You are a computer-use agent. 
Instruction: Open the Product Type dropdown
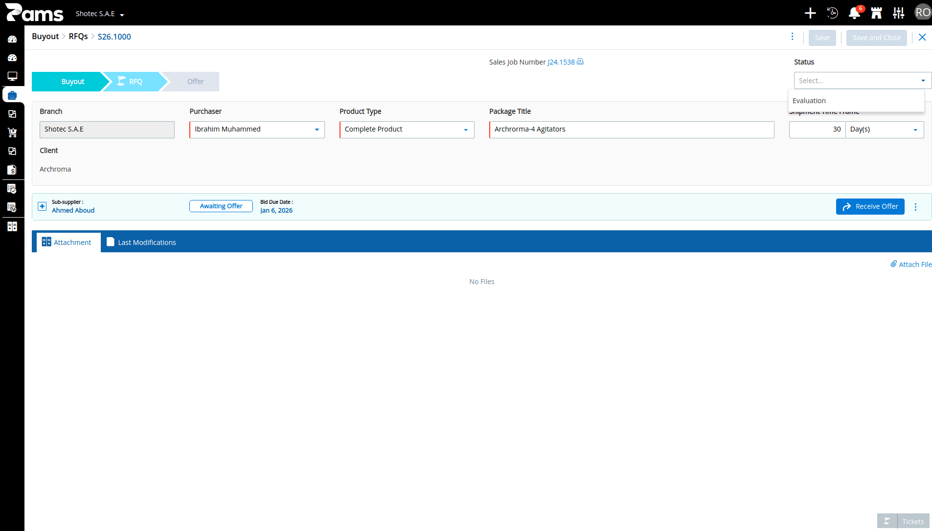coord(407,130)
